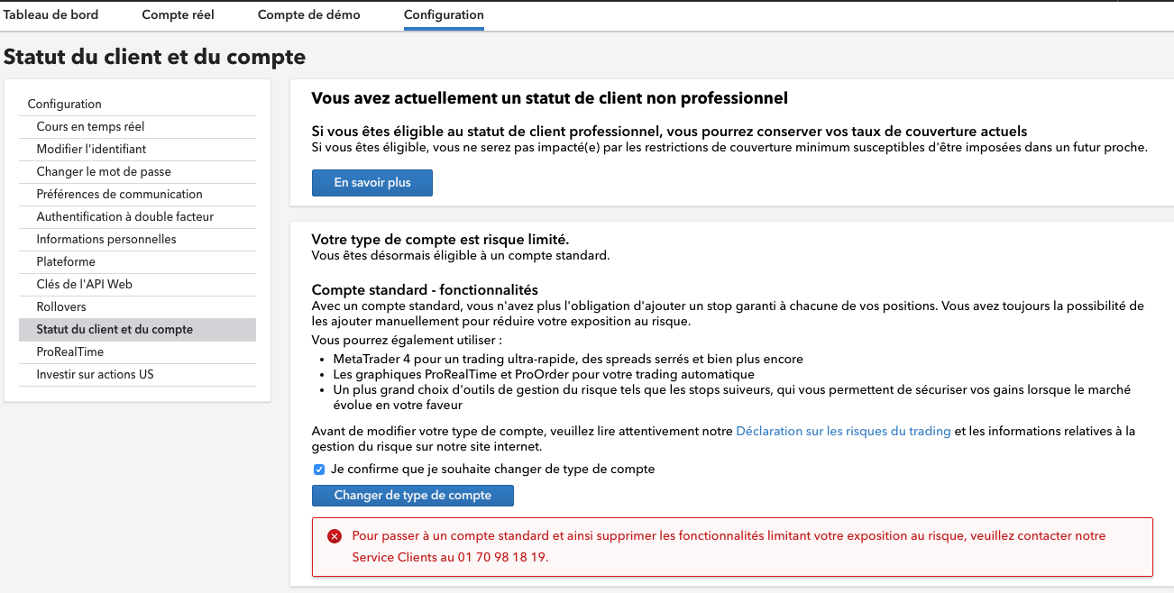The height and width of the screenshot is (593, 1174).
Task: Open the Déclaration sur les risques du trading link
Action: pyautogui.click(x=843, y=432)
